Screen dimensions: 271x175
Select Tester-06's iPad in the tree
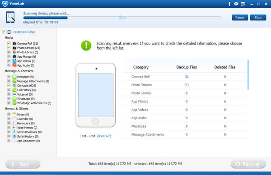pyautogui.click(x=24, y=32)
